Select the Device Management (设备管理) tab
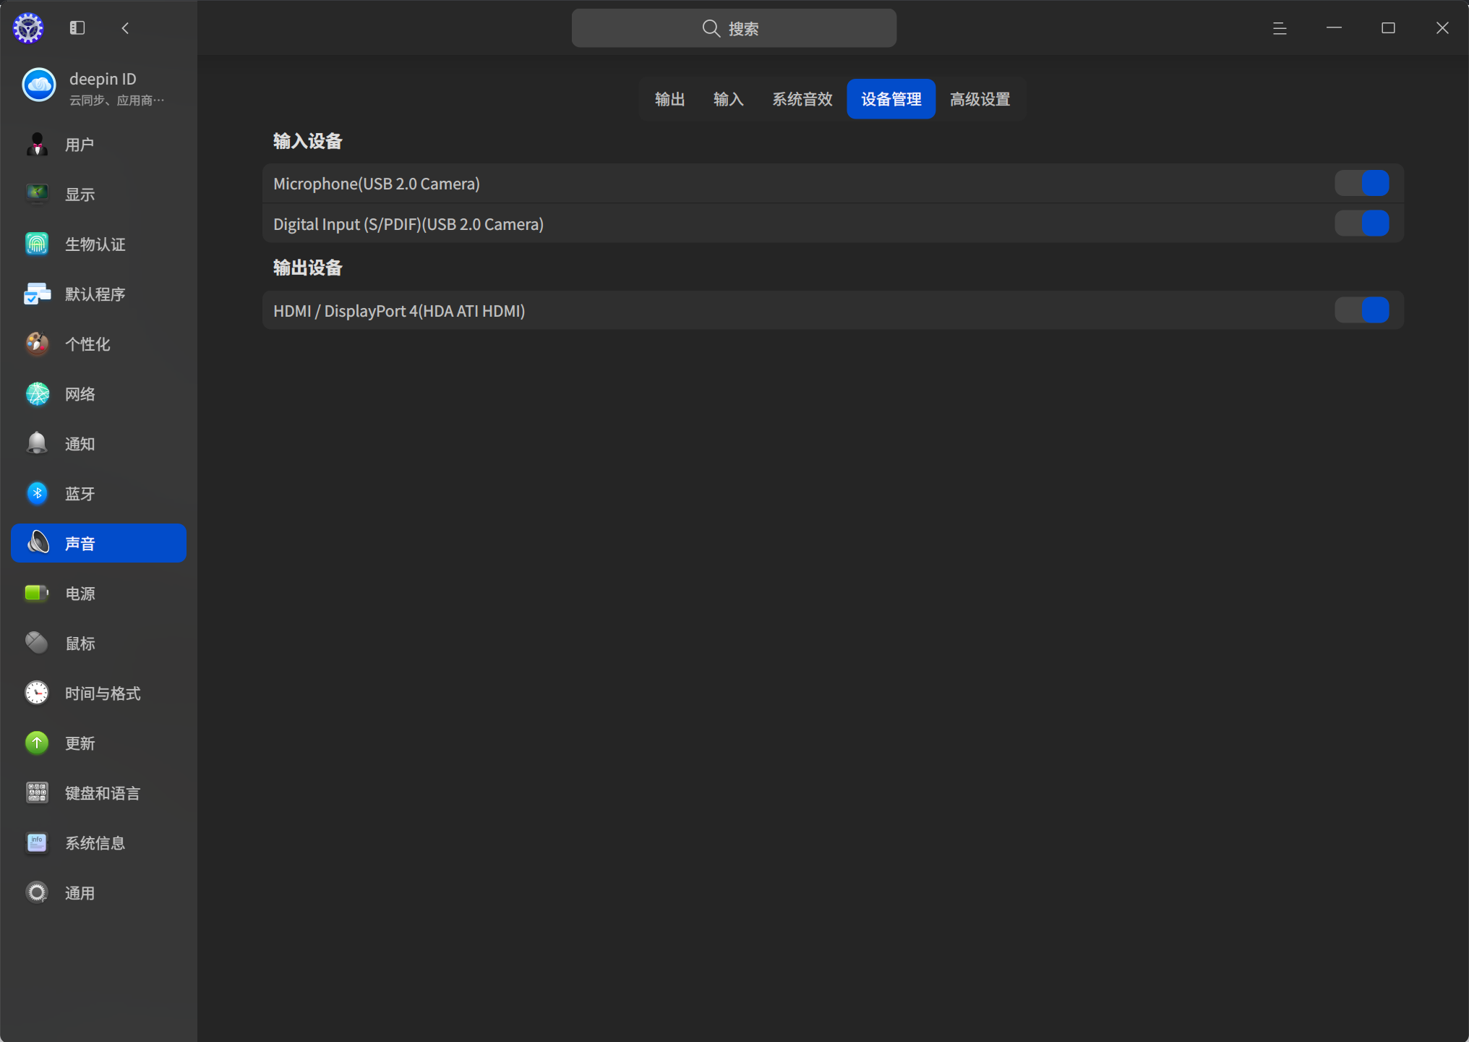The width and height of the screenshot is (1469, 1042). 891,99
